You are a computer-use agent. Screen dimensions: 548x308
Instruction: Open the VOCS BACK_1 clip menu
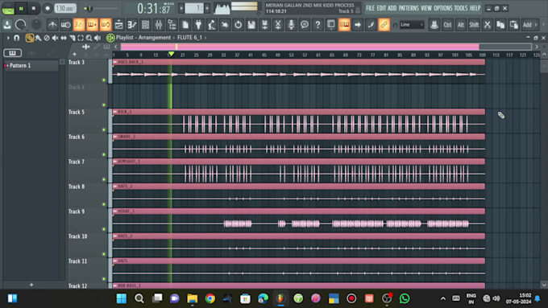point(115,62)
